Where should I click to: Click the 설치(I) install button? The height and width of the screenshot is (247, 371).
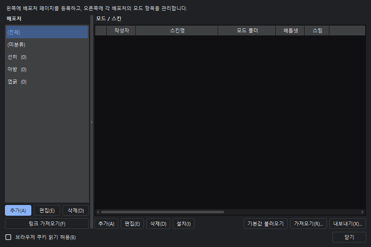[183, 224]
